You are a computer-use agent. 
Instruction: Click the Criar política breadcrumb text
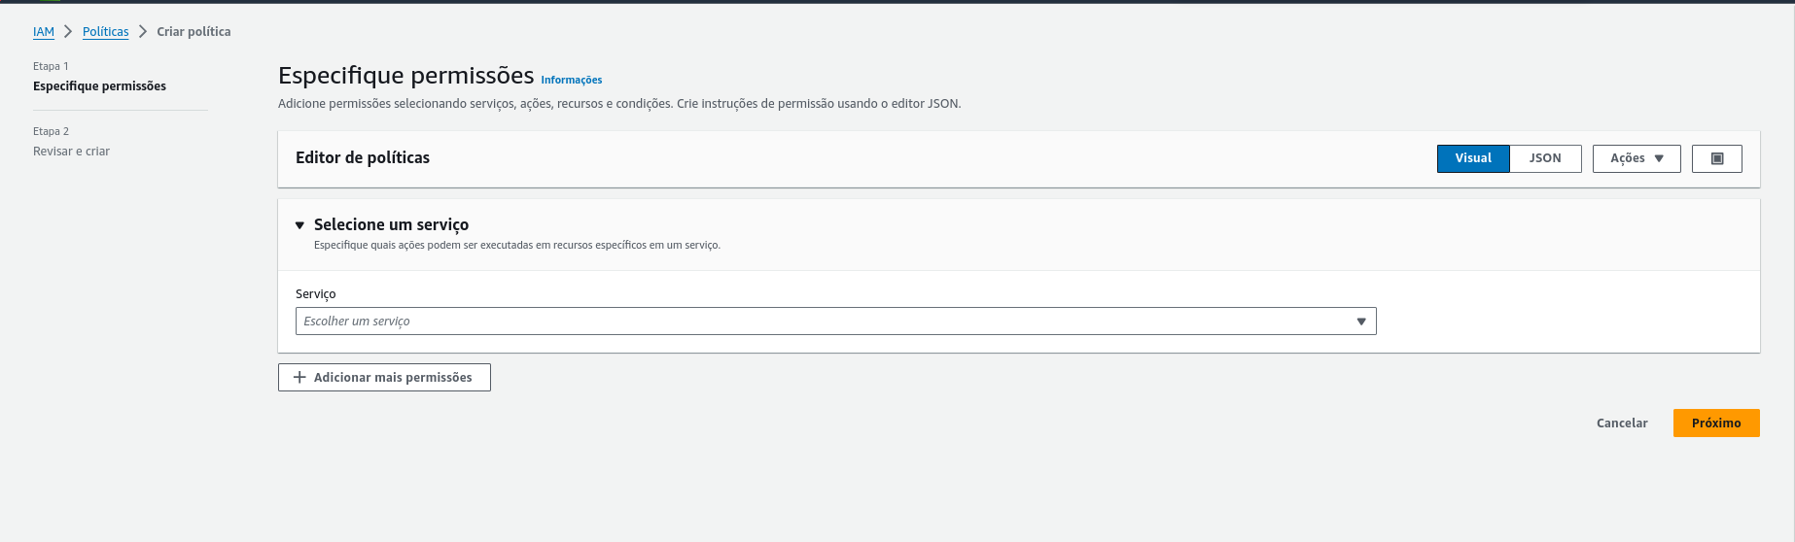[x=194, y=32]
